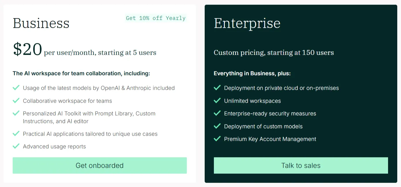The height and width of the screenshot is (187, 401).
Task: Click the checkmark next to 'Collaborative workspace for teams'
Action: [16, 101]
